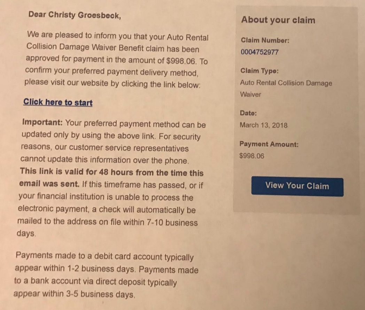This screenshot has width=365, height=310.
Task: Click the 'Claim Type:' label
Action: coord(259,71)
